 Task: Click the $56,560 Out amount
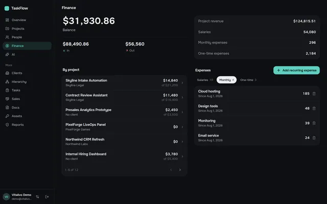(x=135, y=44)
